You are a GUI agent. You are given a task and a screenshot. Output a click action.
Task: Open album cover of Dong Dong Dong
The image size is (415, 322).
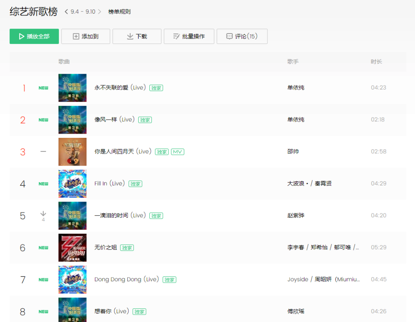73,279
